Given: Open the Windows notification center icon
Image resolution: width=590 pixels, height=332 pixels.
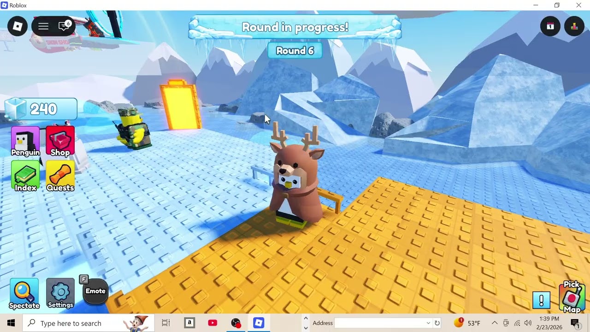Looking at the screenshot, I should pyautogui.click(x=575, y=323).
